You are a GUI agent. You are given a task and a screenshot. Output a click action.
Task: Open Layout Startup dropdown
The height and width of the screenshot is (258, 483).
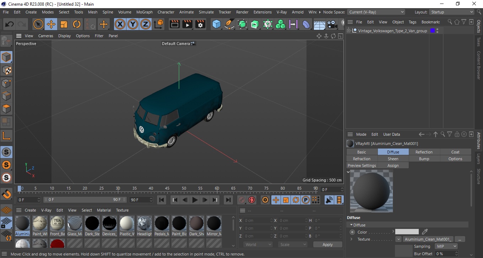(x=451, y=12)
